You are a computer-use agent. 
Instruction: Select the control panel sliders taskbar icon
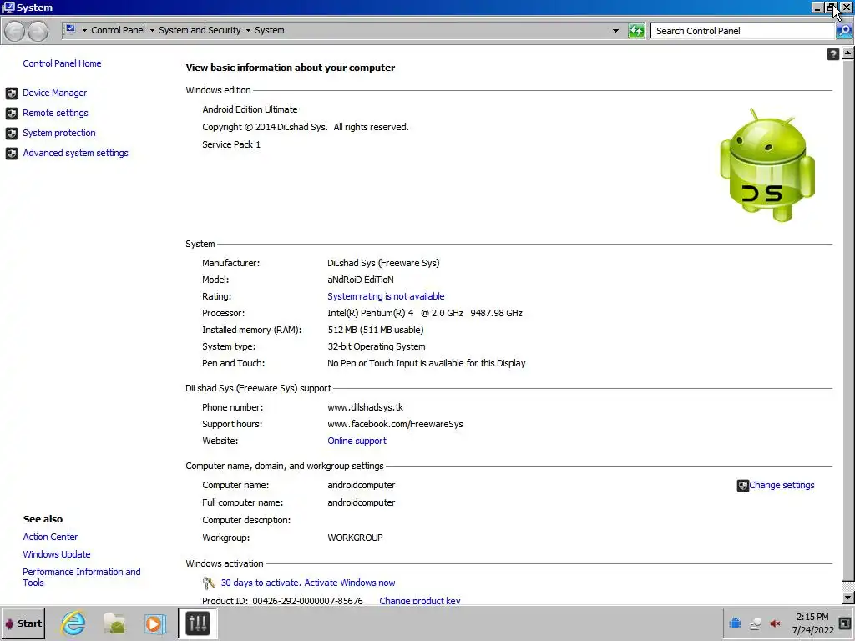point(197,623)
